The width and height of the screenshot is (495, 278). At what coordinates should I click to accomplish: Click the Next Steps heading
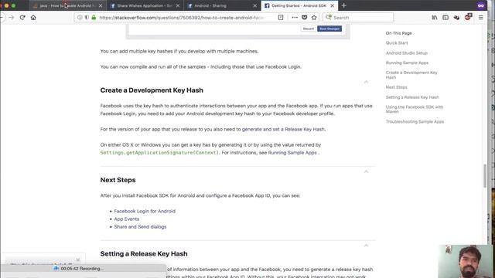pos(118,180)
